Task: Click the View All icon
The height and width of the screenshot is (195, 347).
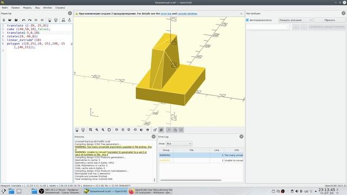Action: click(x=91, y=130)
